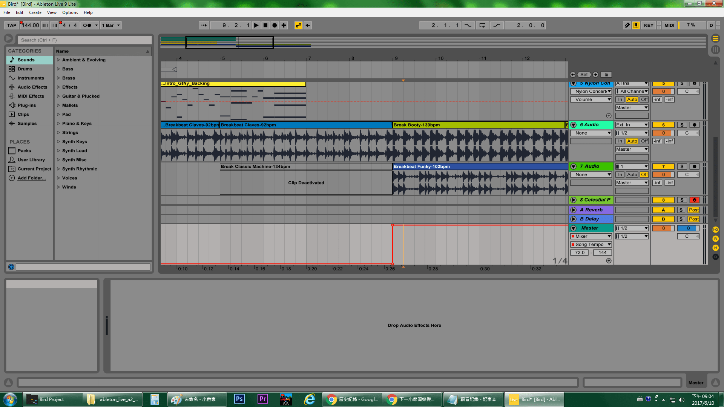724x407 pixels.
Task: Click the Arrangement View selector icon
Action: pyautogui.click(x=715, y=38)
